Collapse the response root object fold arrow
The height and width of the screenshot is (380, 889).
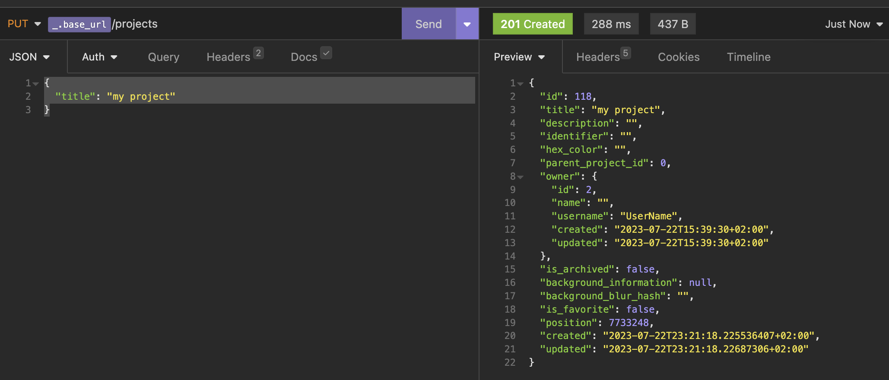(x=521, y=83)
